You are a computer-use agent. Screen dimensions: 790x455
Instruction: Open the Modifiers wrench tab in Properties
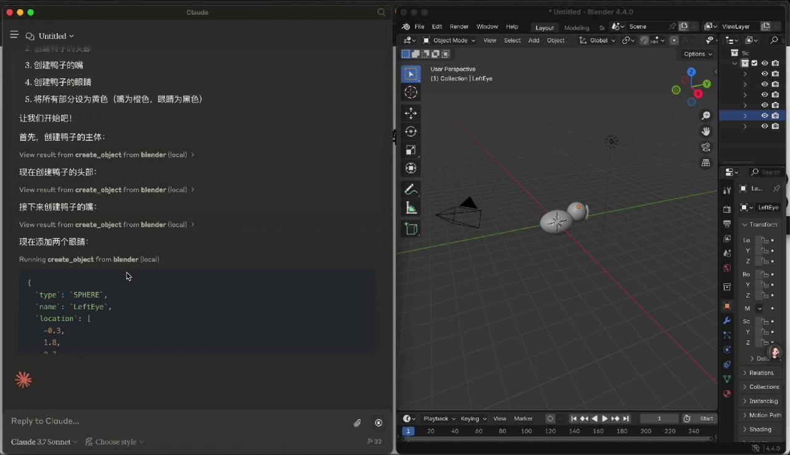[727, 321]
